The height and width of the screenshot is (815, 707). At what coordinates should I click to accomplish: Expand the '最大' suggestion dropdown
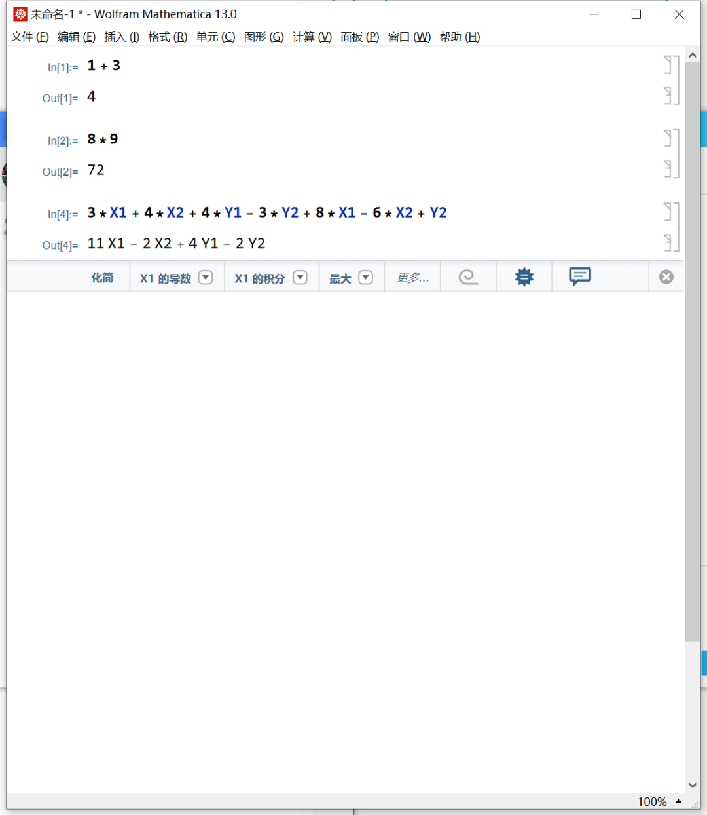click(367, 277)
